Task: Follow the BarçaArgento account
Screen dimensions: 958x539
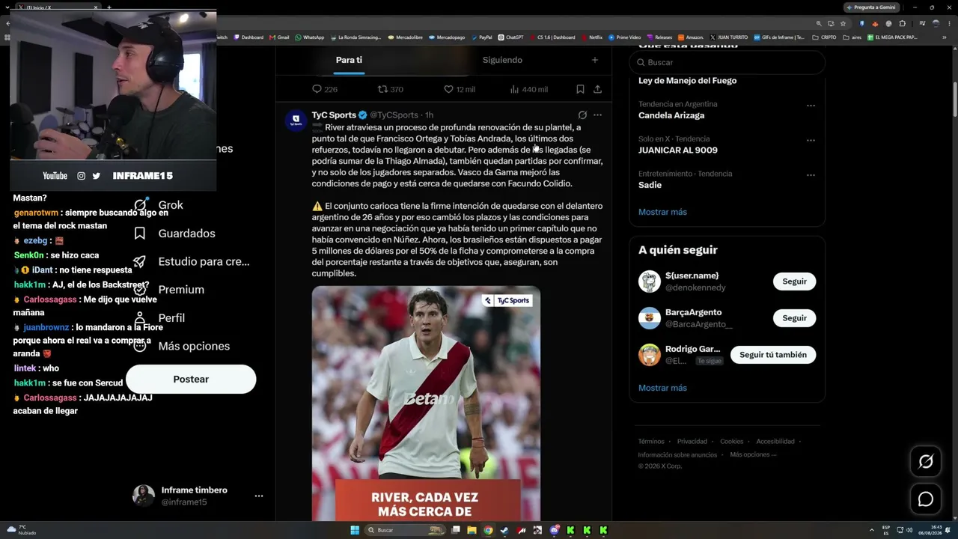Action: [x=794, y=318]
